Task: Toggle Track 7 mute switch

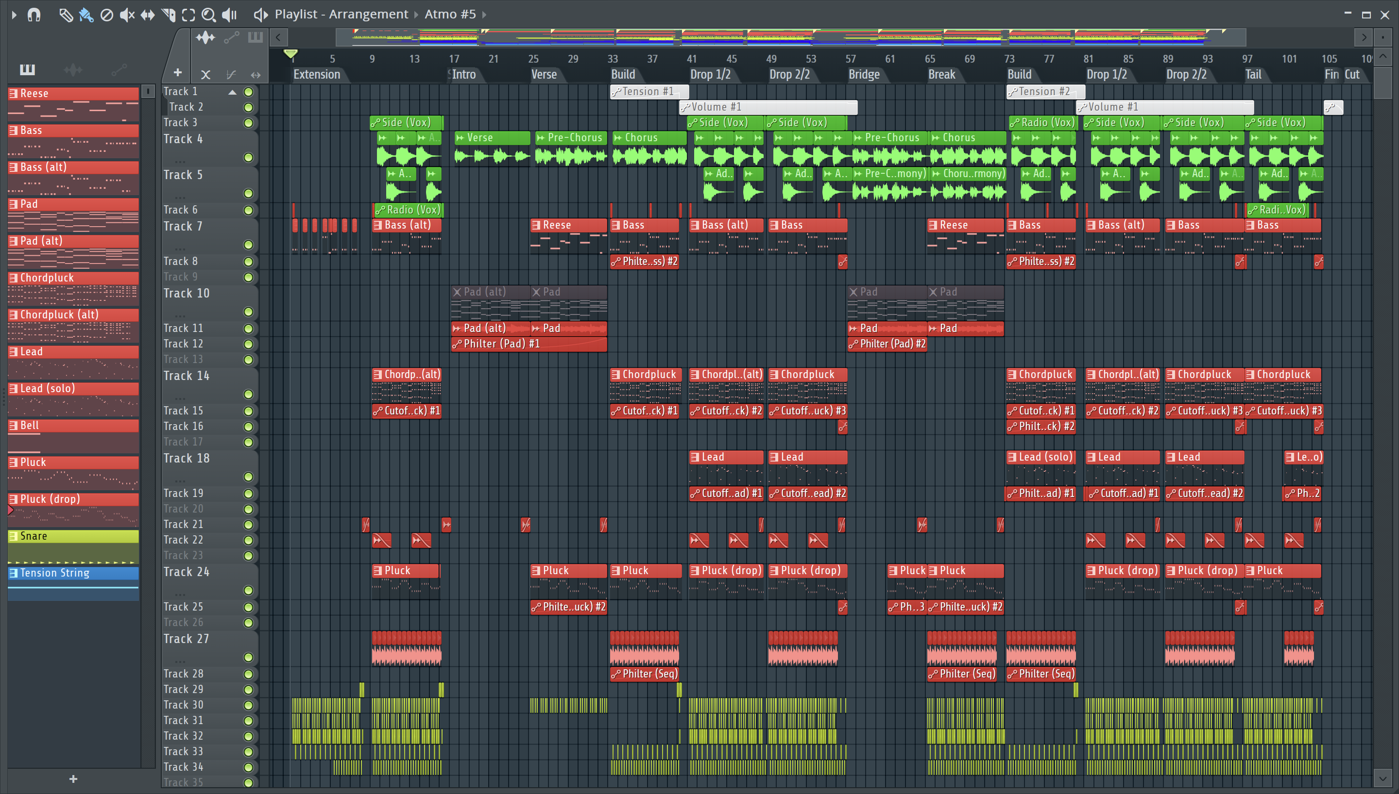Action: [248, 245]
